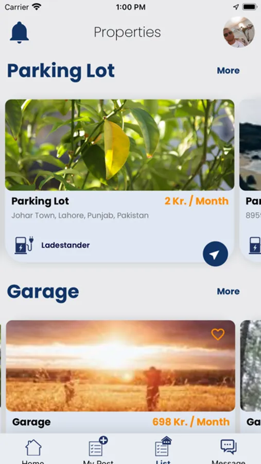Screen dimensions: 261x464
Task: Select the Ladestander feature label
Action: 65,245
